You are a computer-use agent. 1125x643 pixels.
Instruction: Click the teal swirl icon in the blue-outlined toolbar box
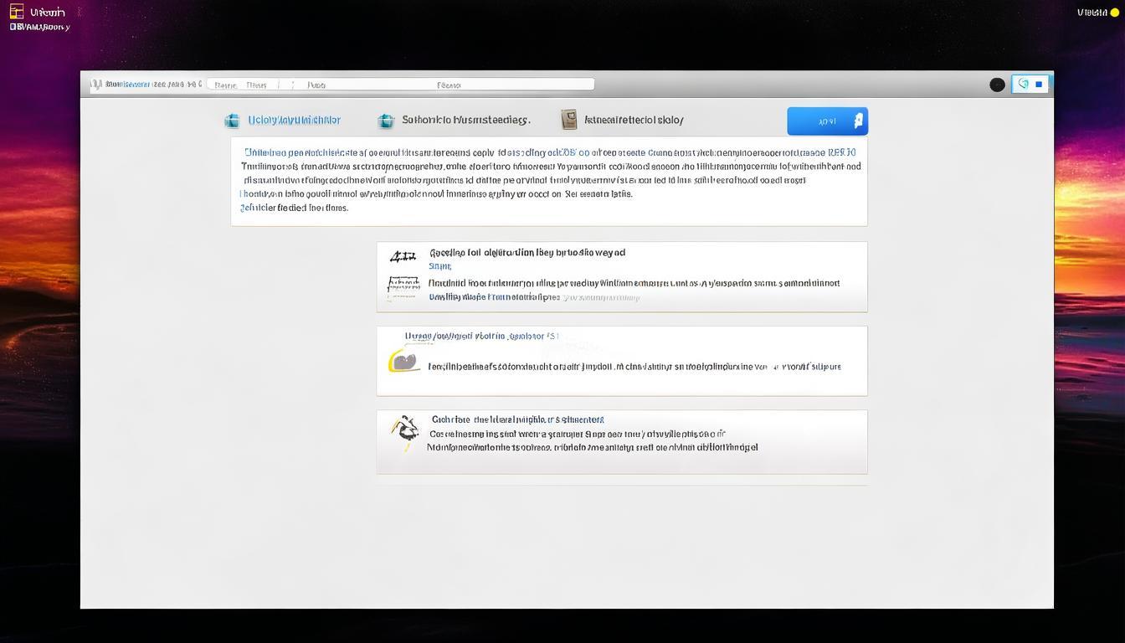[1023, 84]
